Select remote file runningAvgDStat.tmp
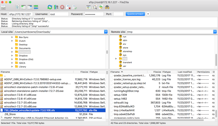 pos(163,91)
